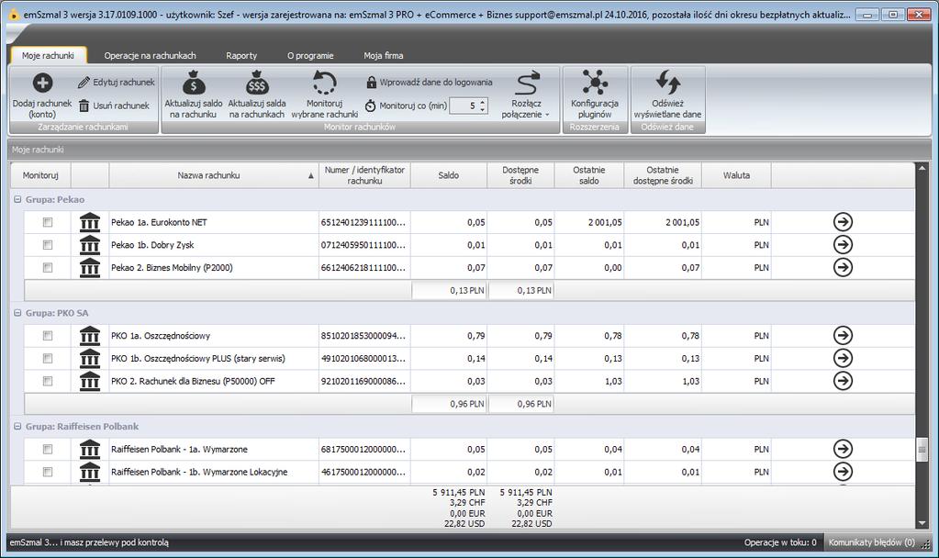The height and width of the screenshot is (558, 939).
Task: Click the padlock icon for login data
Action: pos(372,82)
